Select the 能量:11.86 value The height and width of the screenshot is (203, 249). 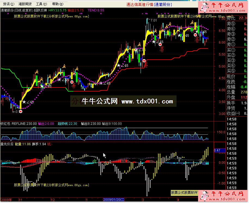(23, 144)
